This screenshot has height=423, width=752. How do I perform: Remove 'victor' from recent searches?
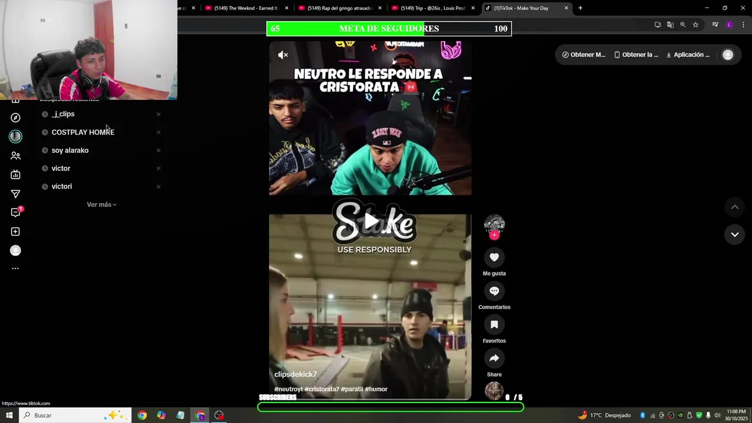point(158,169)
